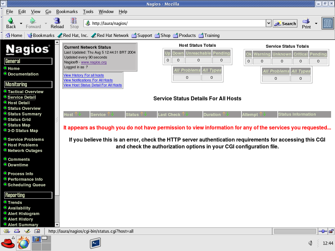Viewport: 335px width, 251px height.
Task: Open Service Problems in sidebar
Action: tap(26, 139)
